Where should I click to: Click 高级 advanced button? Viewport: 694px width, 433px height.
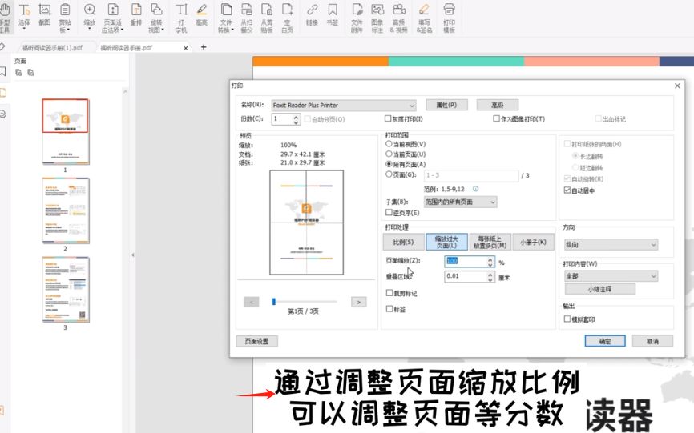497,105
